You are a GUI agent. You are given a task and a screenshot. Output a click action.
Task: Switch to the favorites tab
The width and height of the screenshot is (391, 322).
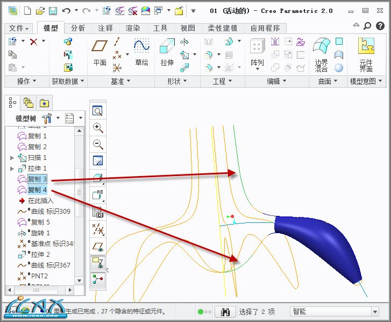tap(44, 103)
